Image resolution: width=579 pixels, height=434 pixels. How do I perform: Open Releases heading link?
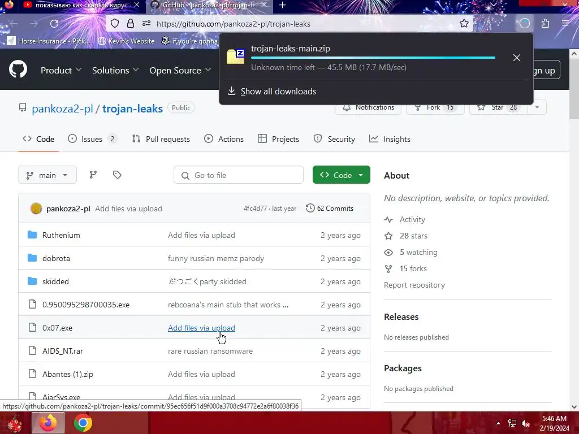click(401, 317)
